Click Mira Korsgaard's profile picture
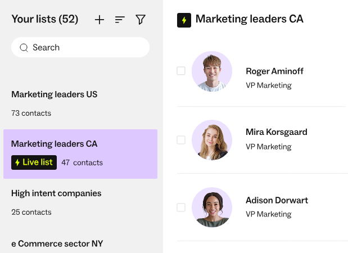The image size is (348, 253). [x=212, y=140]
